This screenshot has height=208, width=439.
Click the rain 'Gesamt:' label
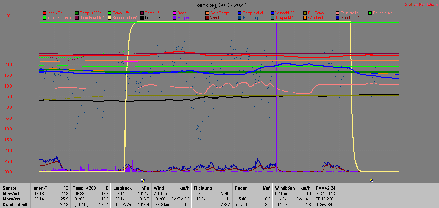click(242, 205)
